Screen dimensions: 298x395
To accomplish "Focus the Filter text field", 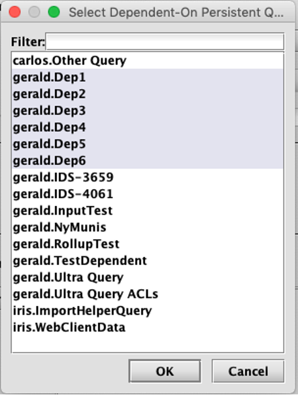I will [165, 41].
